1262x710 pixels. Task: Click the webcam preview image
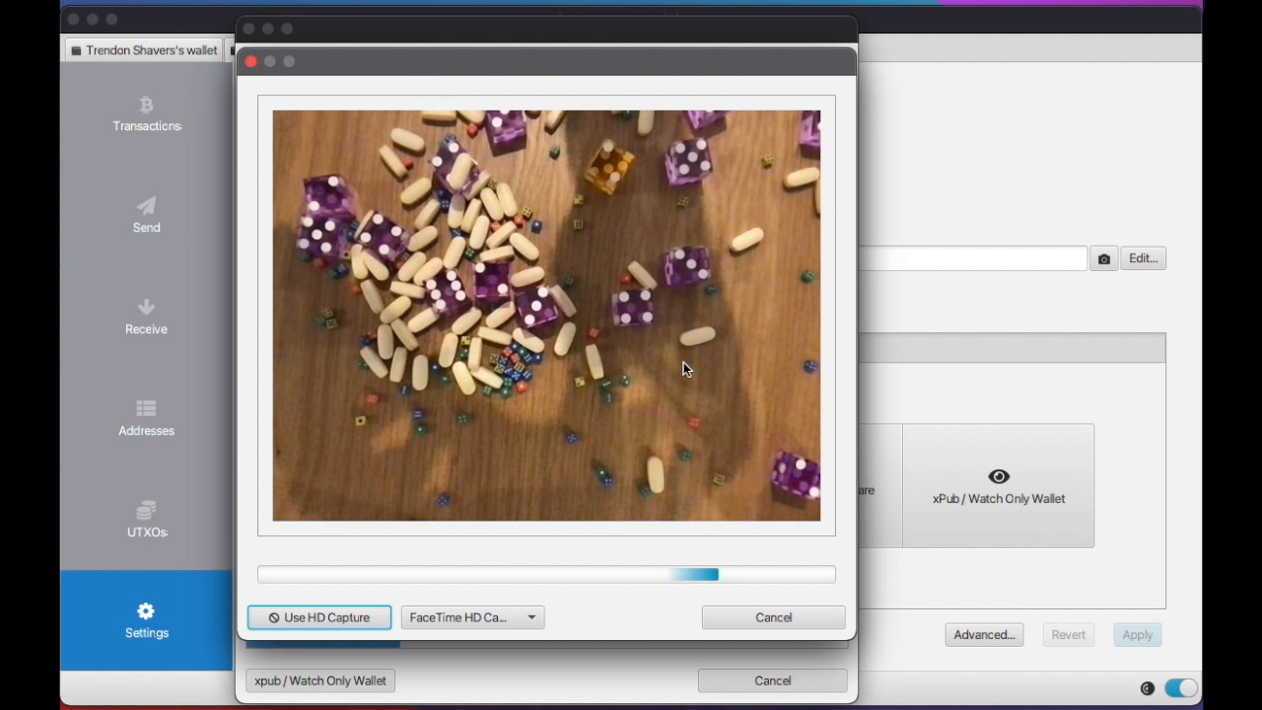546,316
